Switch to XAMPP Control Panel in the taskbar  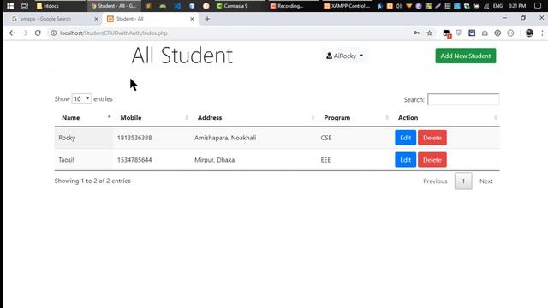point(348,6)
